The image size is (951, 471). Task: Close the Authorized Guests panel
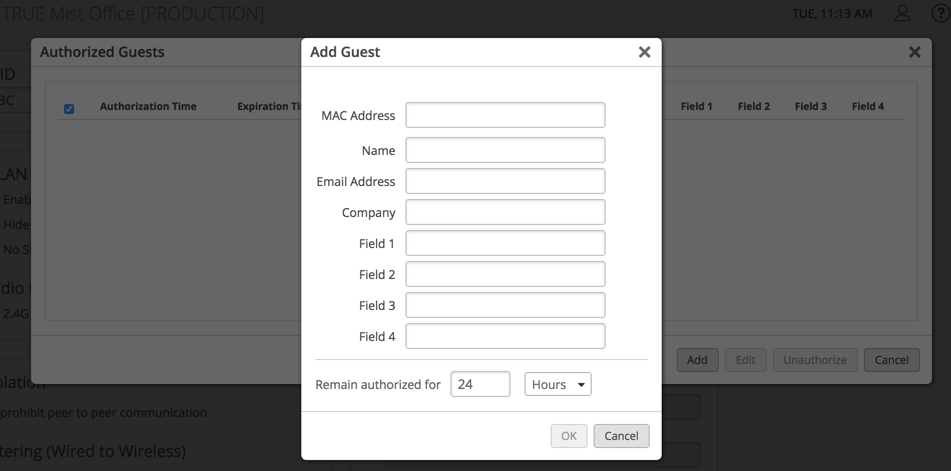[x=914, y=52]
